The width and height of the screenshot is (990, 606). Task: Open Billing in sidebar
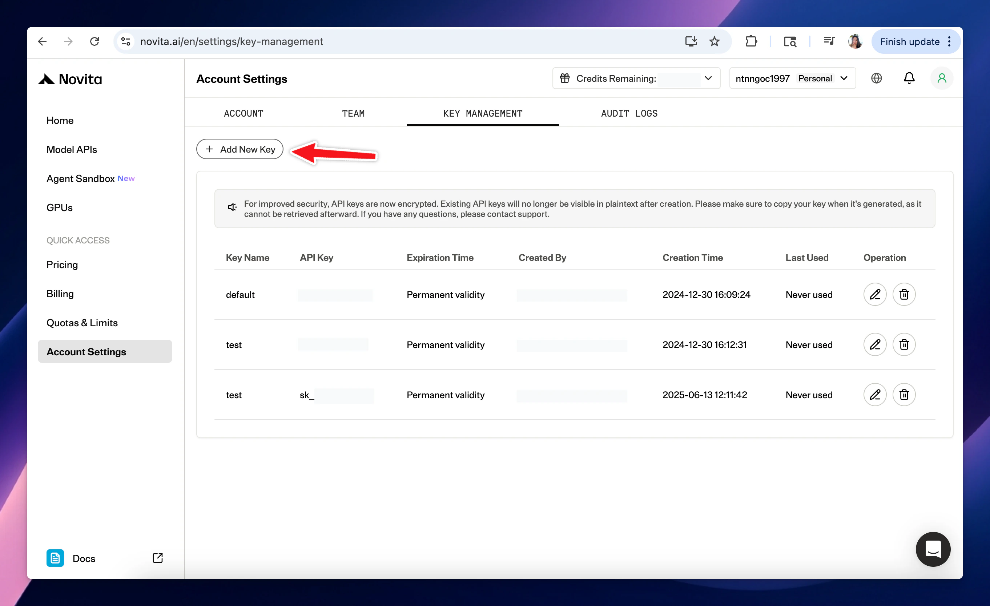(60, 294)
